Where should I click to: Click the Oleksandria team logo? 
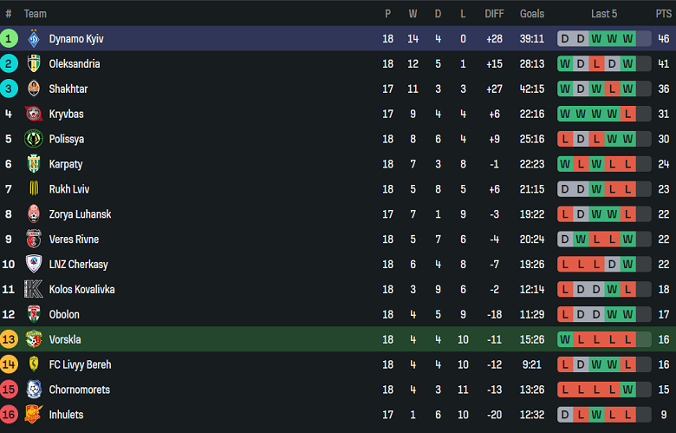coord(34,64)
